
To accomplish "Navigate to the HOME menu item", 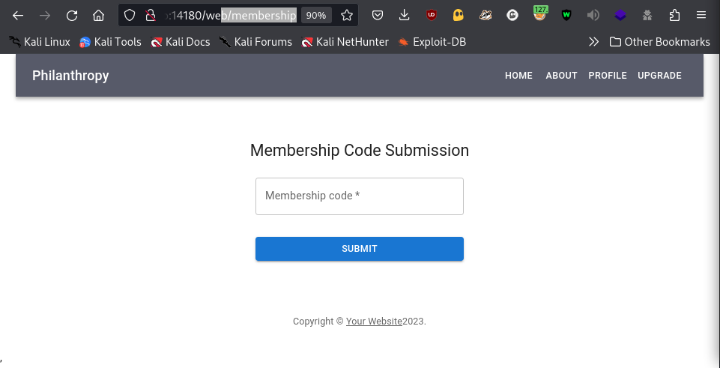I will pos(518,76).
